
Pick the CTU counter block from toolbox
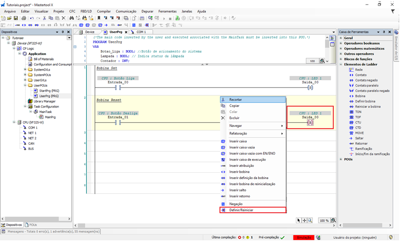pyautogui.click(x=358, y=122)
